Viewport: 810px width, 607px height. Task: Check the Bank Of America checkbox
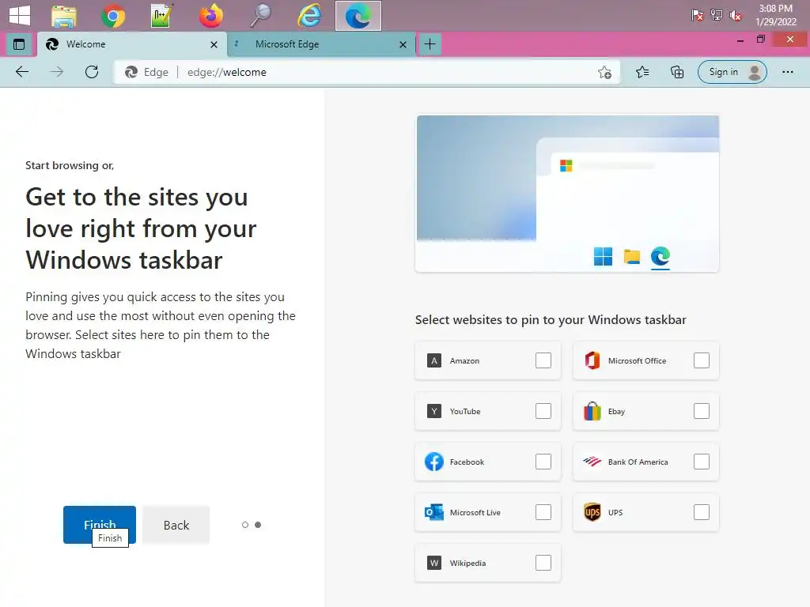point(702,462)
